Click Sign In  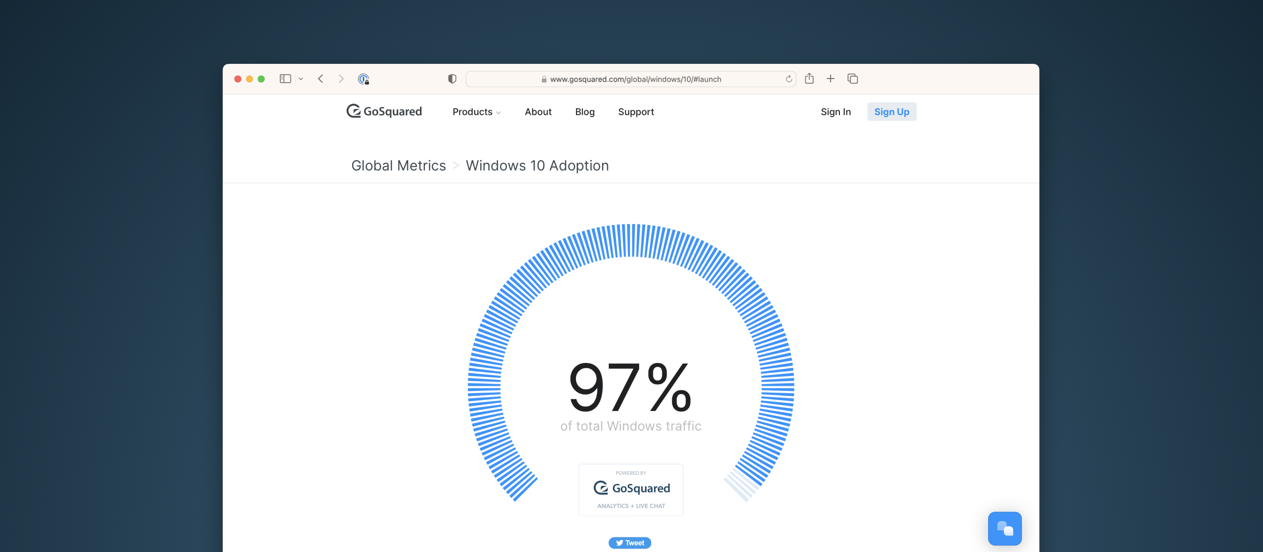coord(835,112)
